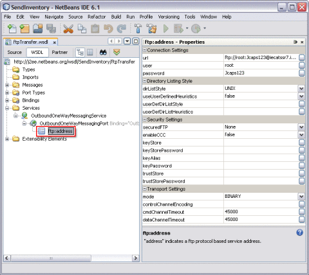Open the File menu

(7, 17)
